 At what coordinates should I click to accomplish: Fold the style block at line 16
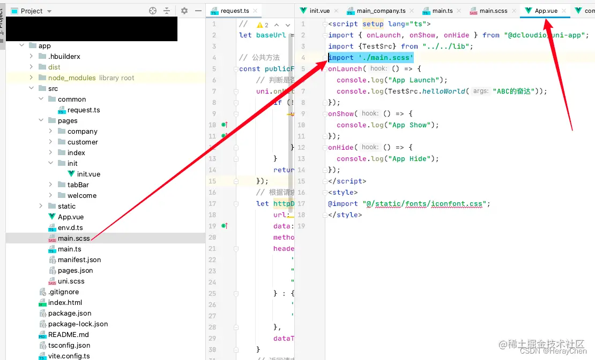click(x=325, y=192)
